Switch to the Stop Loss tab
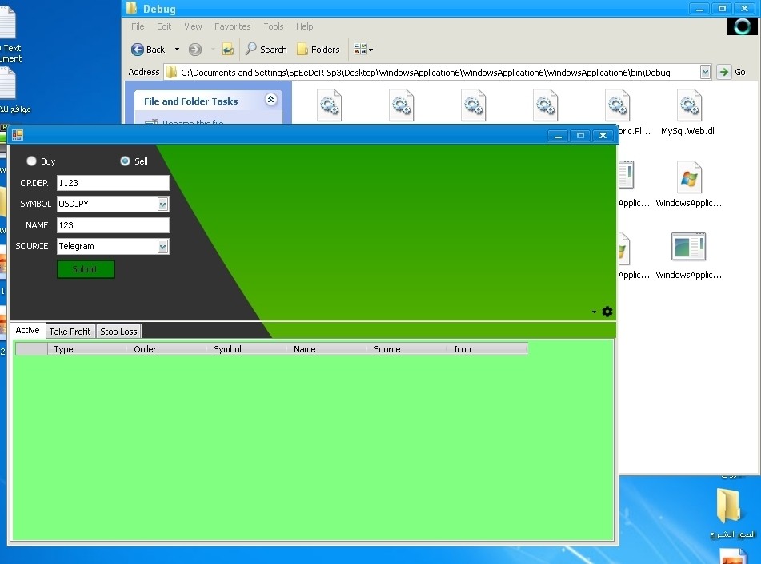Image resolution: width=761 pixels, height=564 pixels. tap(118, 332)
